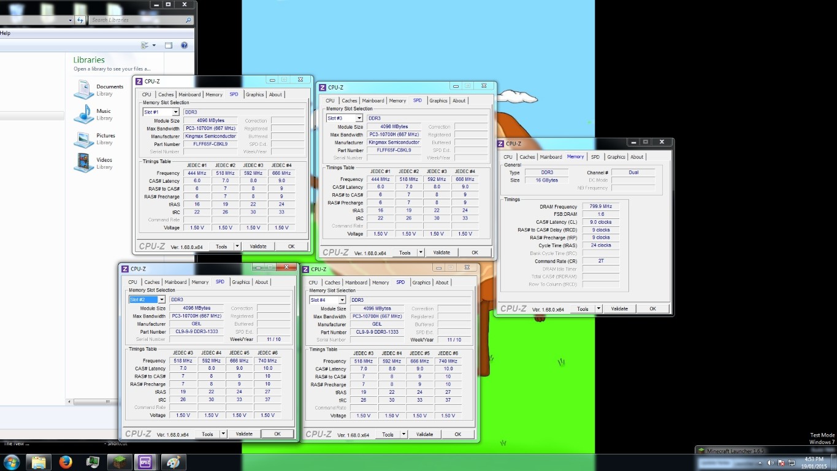Open the Slot #4 memory slot dropdown
Viewport: 837px width, 471px height.
click(x=342, y=300)
